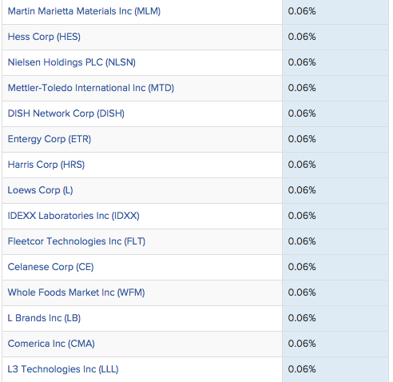Select DISH Network Corp (DISH) link
393x382 pixels.
coord(66,113)
